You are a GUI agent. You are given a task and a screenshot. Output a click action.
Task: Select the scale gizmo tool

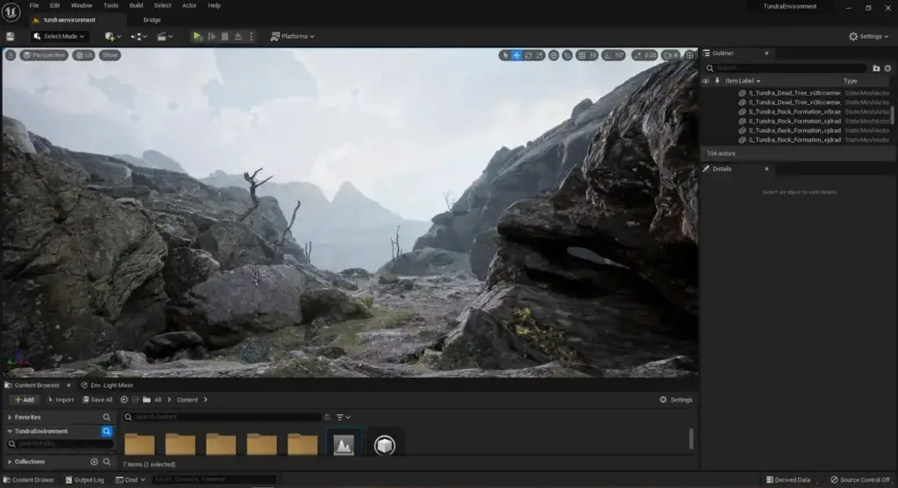click(540, 55)
